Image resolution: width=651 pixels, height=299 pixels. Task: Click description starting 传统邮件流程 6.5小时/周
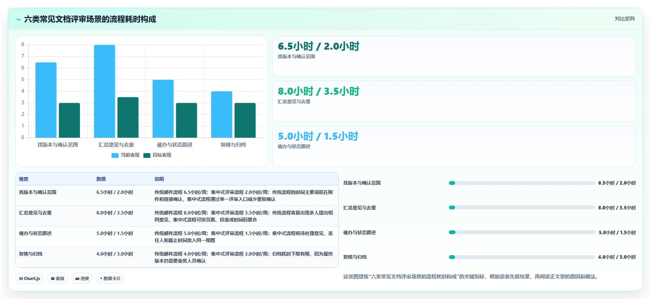pos(244,196)
